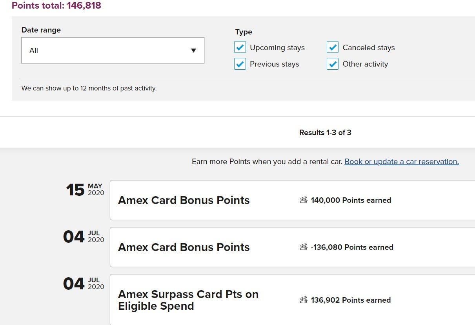Click points icon beside 140,000 Points earned
Screen dimensions: 475x325
[x=303, y=200]
